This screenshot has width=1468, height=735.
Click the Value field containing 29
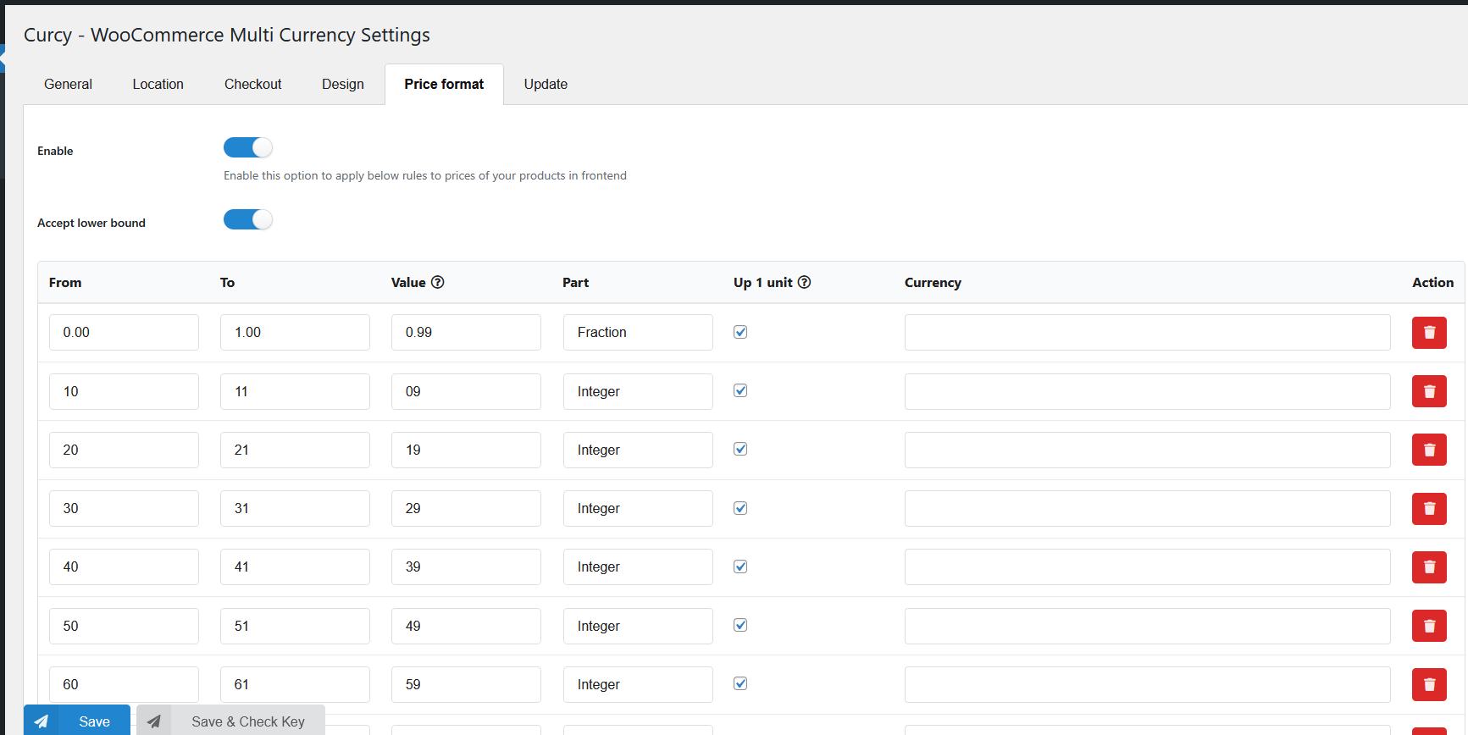(x=466, y=509)
